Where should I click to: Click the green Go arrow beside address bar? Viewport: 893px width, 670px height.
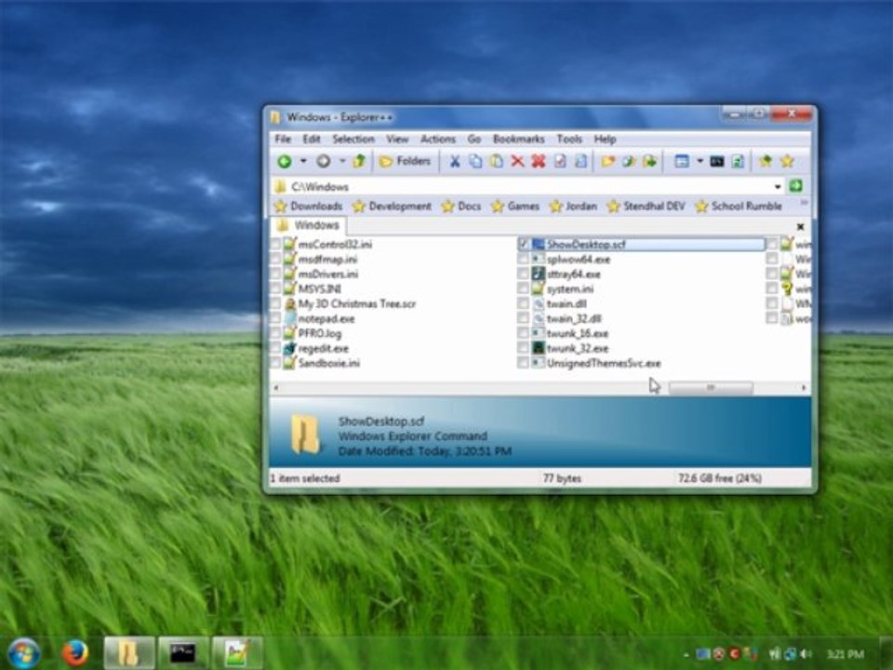click(x=795, y=186)
